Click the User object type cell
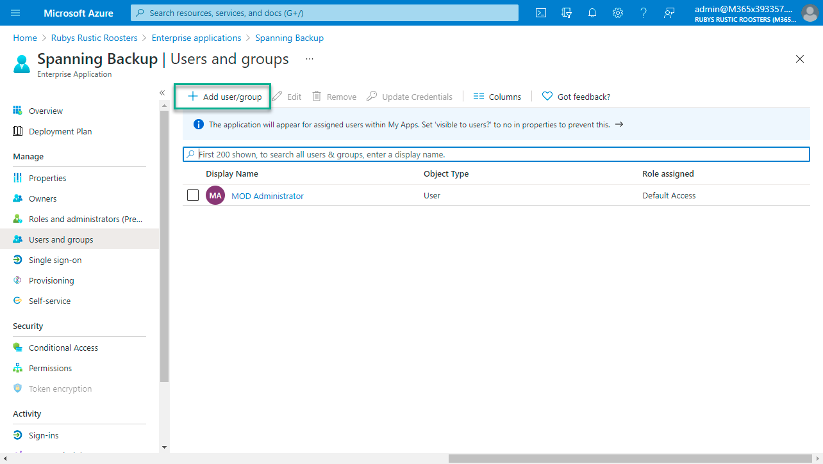 pyautogui.click(x=432, y=195)
